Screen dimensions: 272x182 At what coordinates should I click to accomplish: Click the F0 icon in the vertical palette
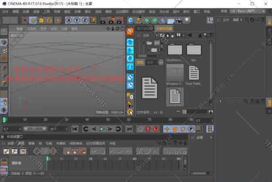tap(130, 96)
